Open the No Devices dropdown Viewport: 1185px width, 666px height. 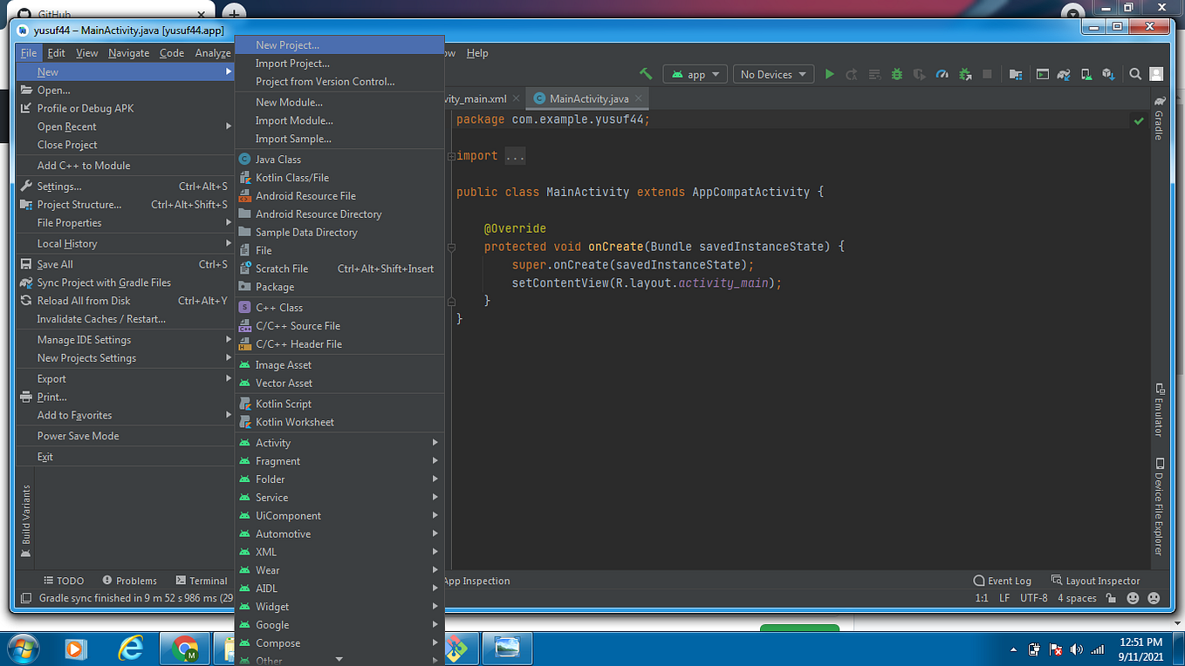point(773,74)
